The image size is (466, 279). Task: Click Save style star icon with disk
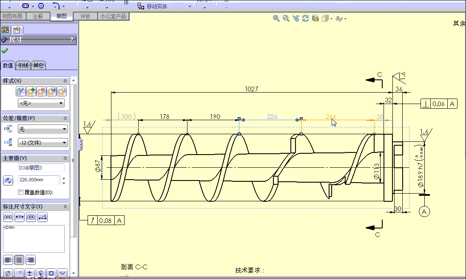tap(51, 91)
